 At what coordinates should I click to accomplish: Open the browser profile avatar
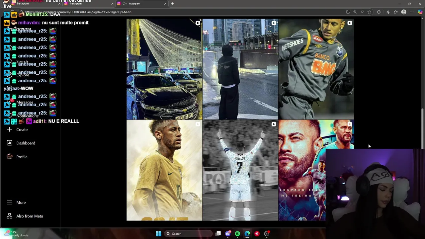404,12
